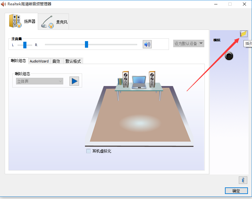Click the L/R balance slider handle
The width and height of the screenshot is (252, 199).
25,45
